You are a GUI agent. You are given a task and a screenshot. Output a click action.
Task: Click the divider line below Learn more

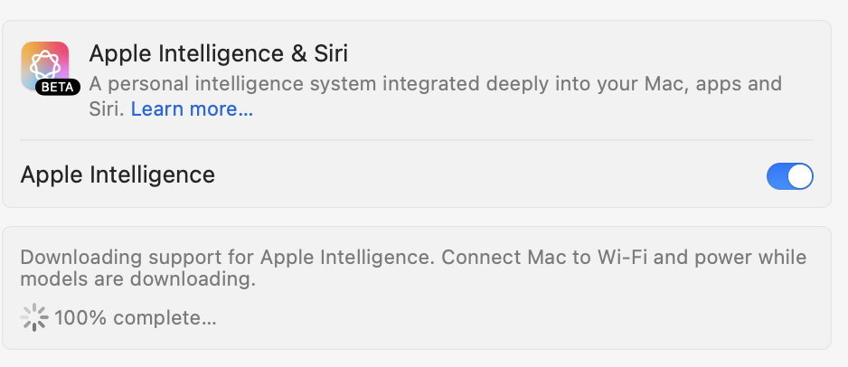[x=417, y=140]
